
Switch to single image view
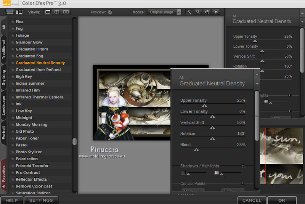click(x=48, y=12)
